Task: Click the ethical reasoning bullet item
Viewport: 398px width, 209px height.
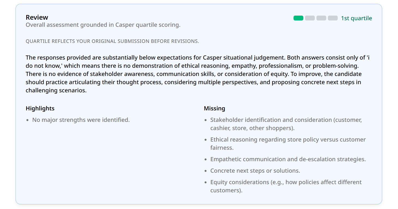Action: (288, 143)
